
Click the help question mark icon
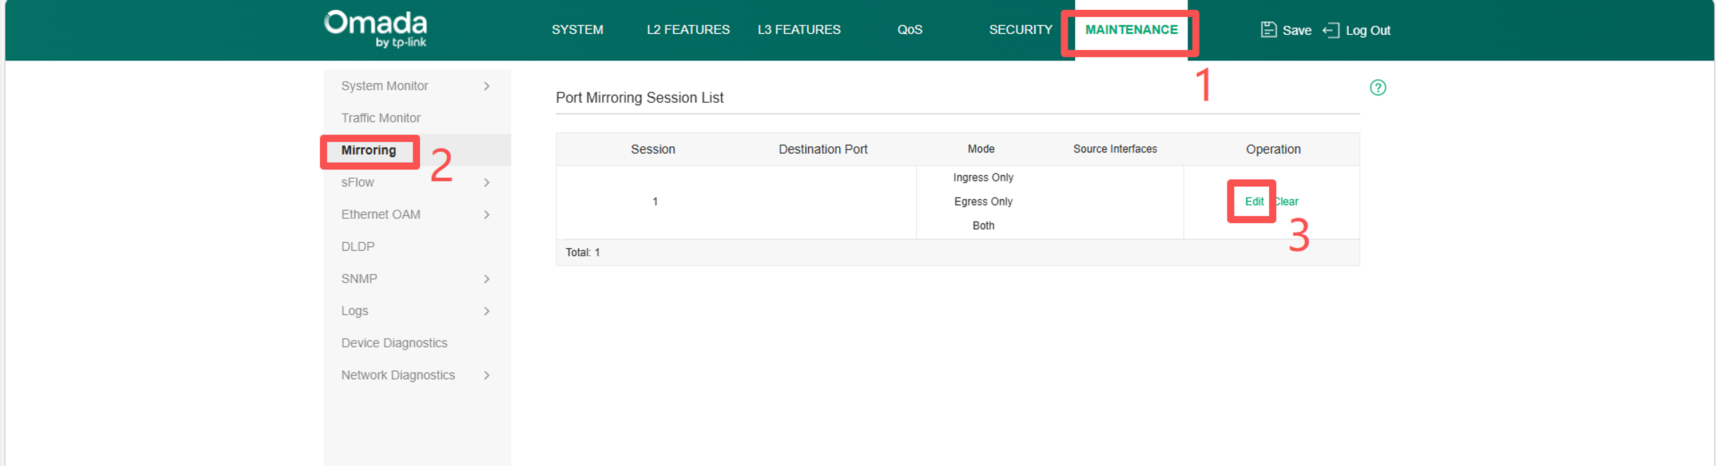[1377, 87]
